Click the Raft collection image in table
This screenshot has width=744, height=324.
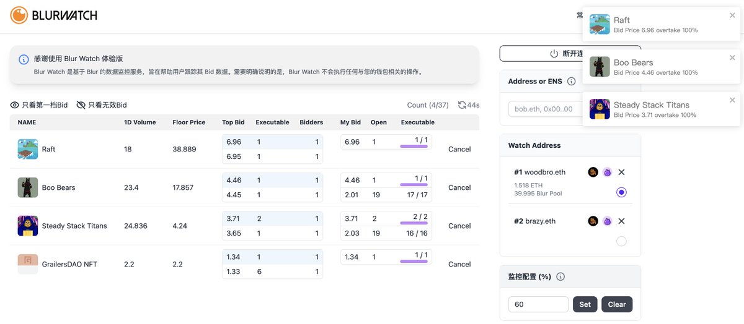click(27, 149)
